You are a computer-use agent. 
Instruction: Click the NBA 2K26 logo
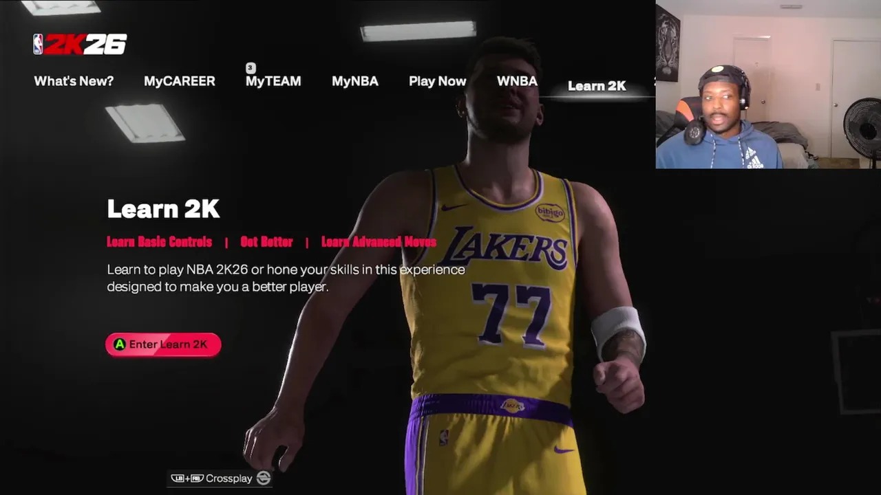tap(80, 45)
